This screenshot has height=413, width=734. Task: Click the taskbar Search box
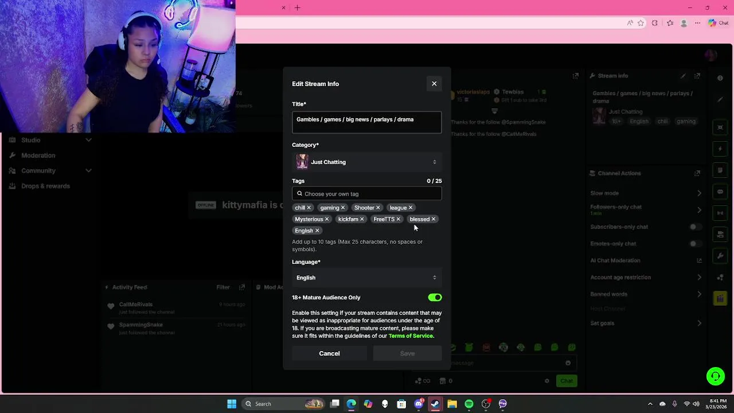[284, 404]
